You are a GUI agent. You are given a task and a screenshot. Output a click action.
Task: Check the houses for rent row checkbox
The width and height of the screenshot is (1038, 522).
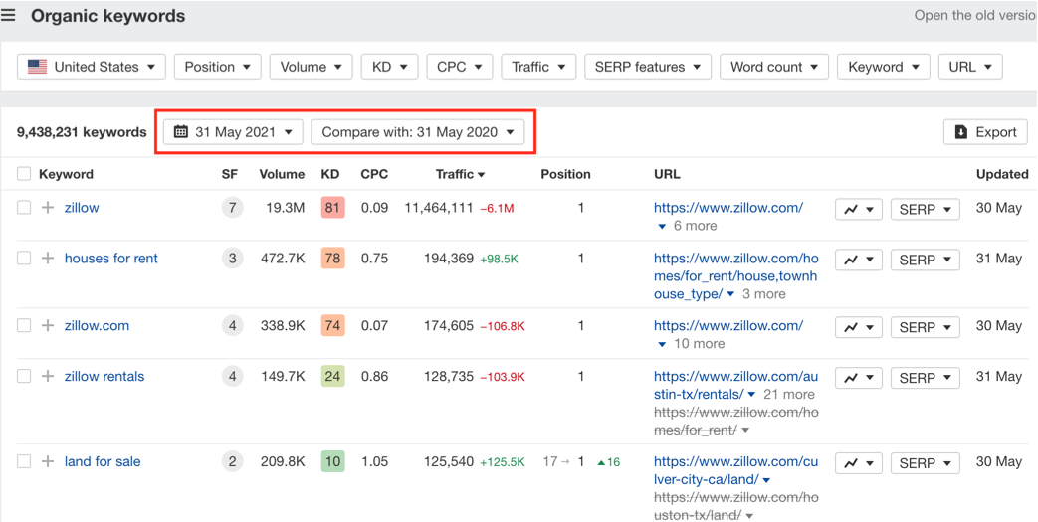tap(24, 259)
